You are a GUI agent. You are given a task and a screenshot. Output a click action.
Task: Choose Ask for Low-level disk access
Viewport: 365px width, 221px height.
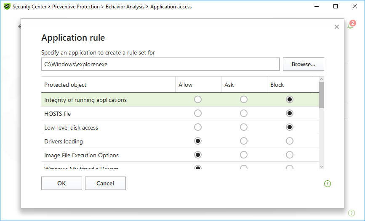[243, 127]
